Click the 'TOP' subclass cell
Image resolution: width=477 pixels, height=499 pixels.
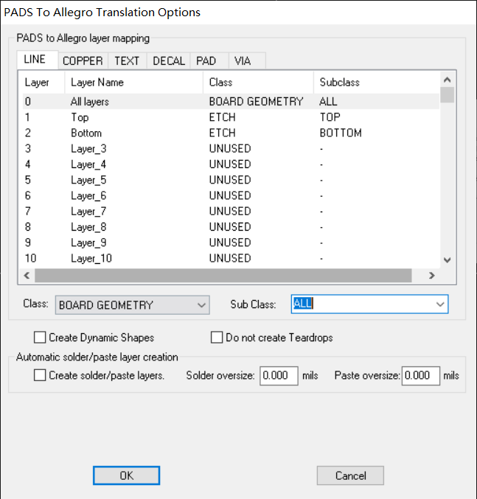coord(330,117)
